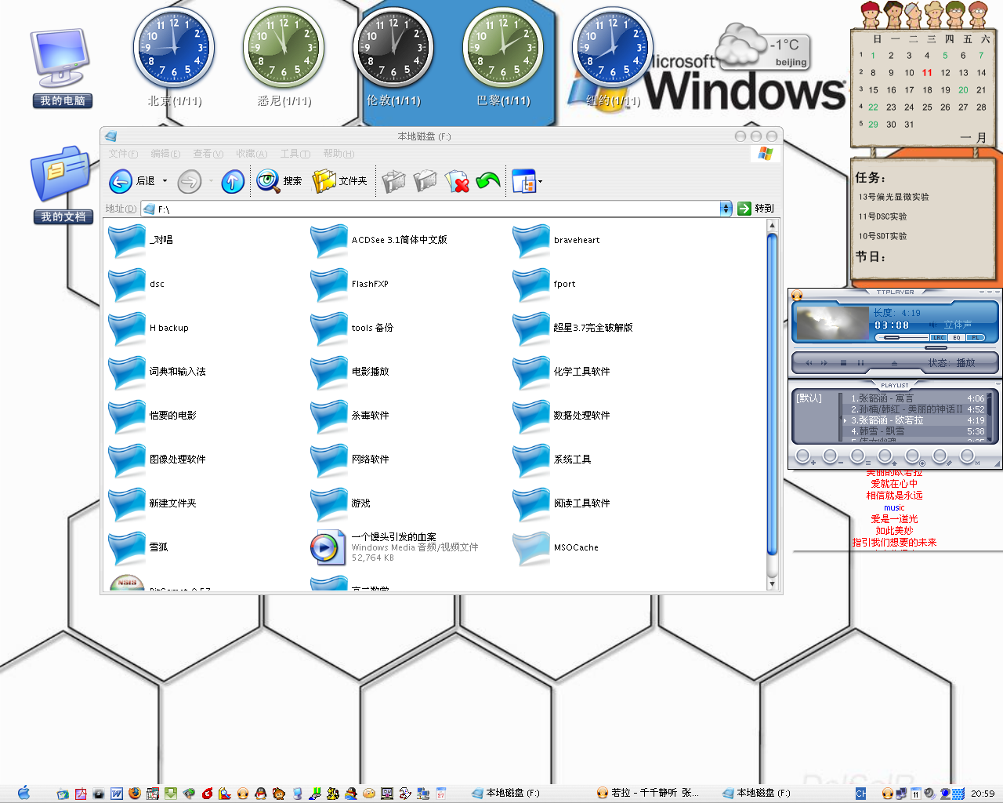This screenshot has height=803, width=1003.
Task: Toggle the PL playlist panel in TTPlayer
Action: click(975, 337)
